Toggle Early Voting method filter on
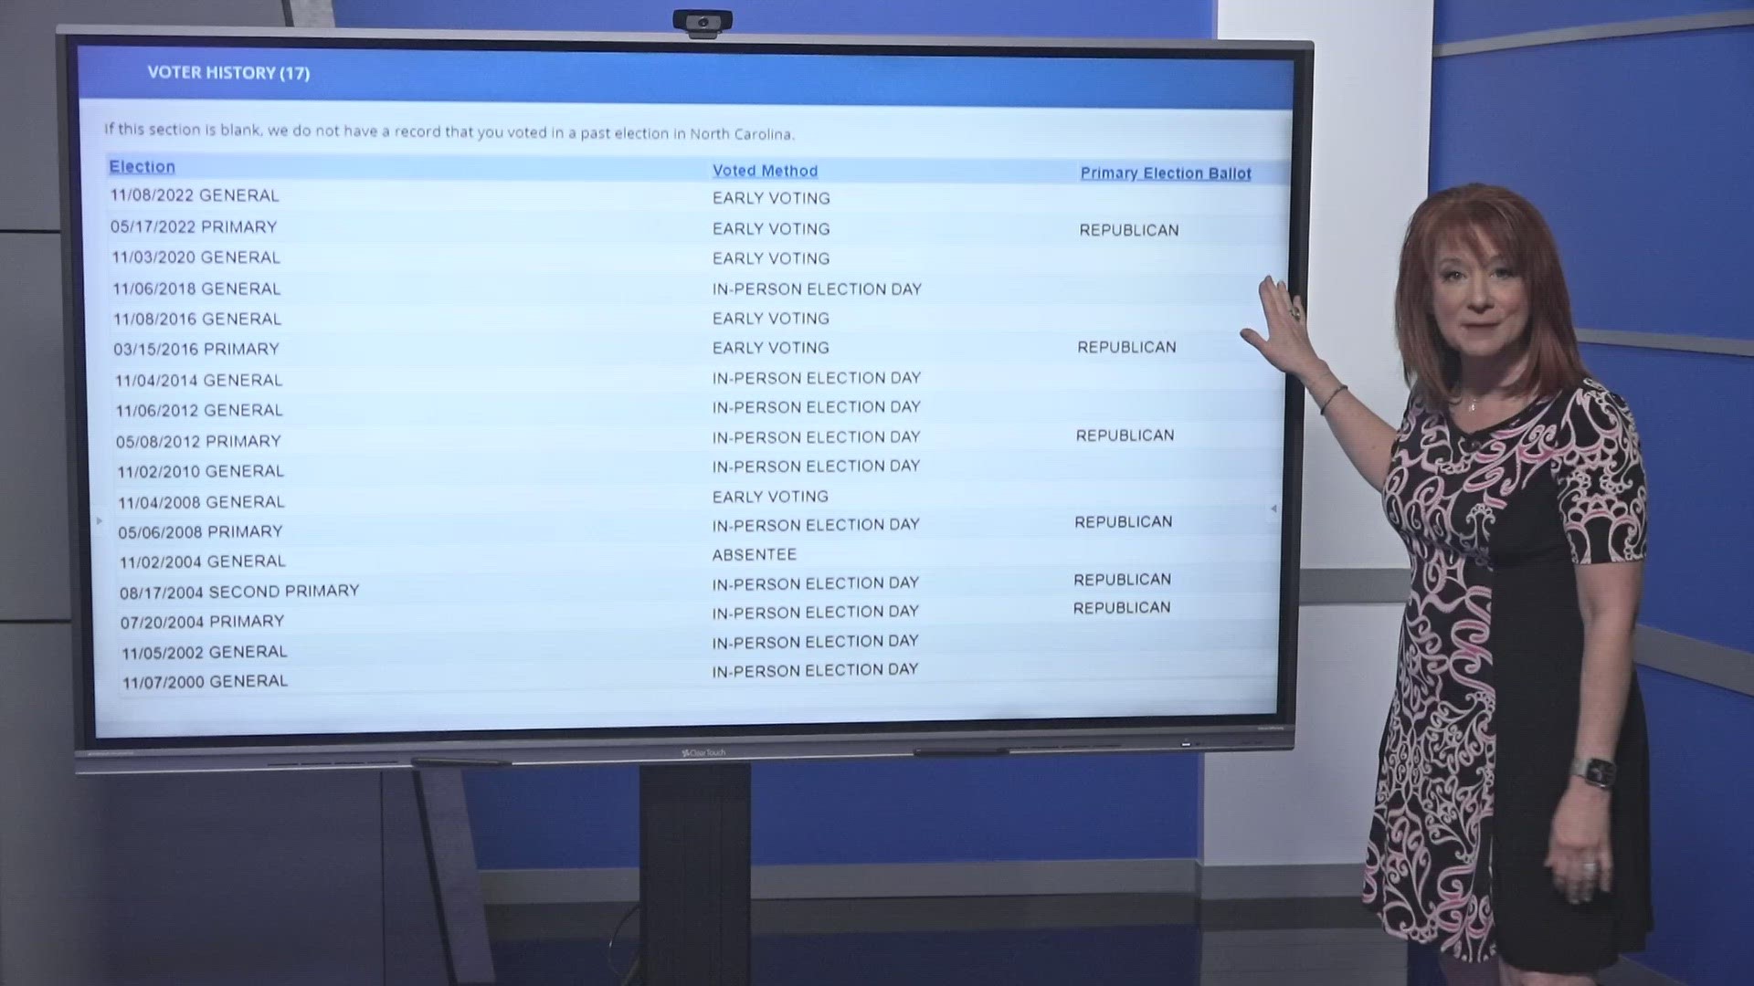 [771, 196]
